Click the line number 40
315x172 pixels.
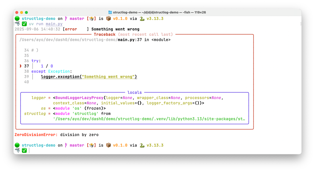pyautogui.click(x=27, y=82)
